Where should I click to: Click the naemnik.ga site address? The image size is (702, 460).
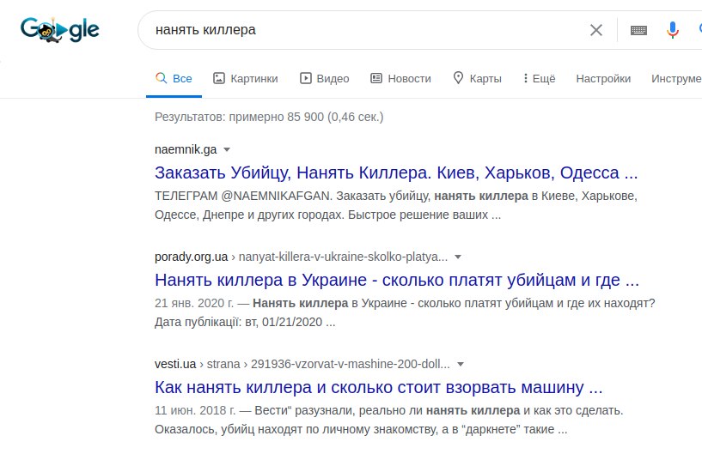pyautogui.click(x=186, y=149)
